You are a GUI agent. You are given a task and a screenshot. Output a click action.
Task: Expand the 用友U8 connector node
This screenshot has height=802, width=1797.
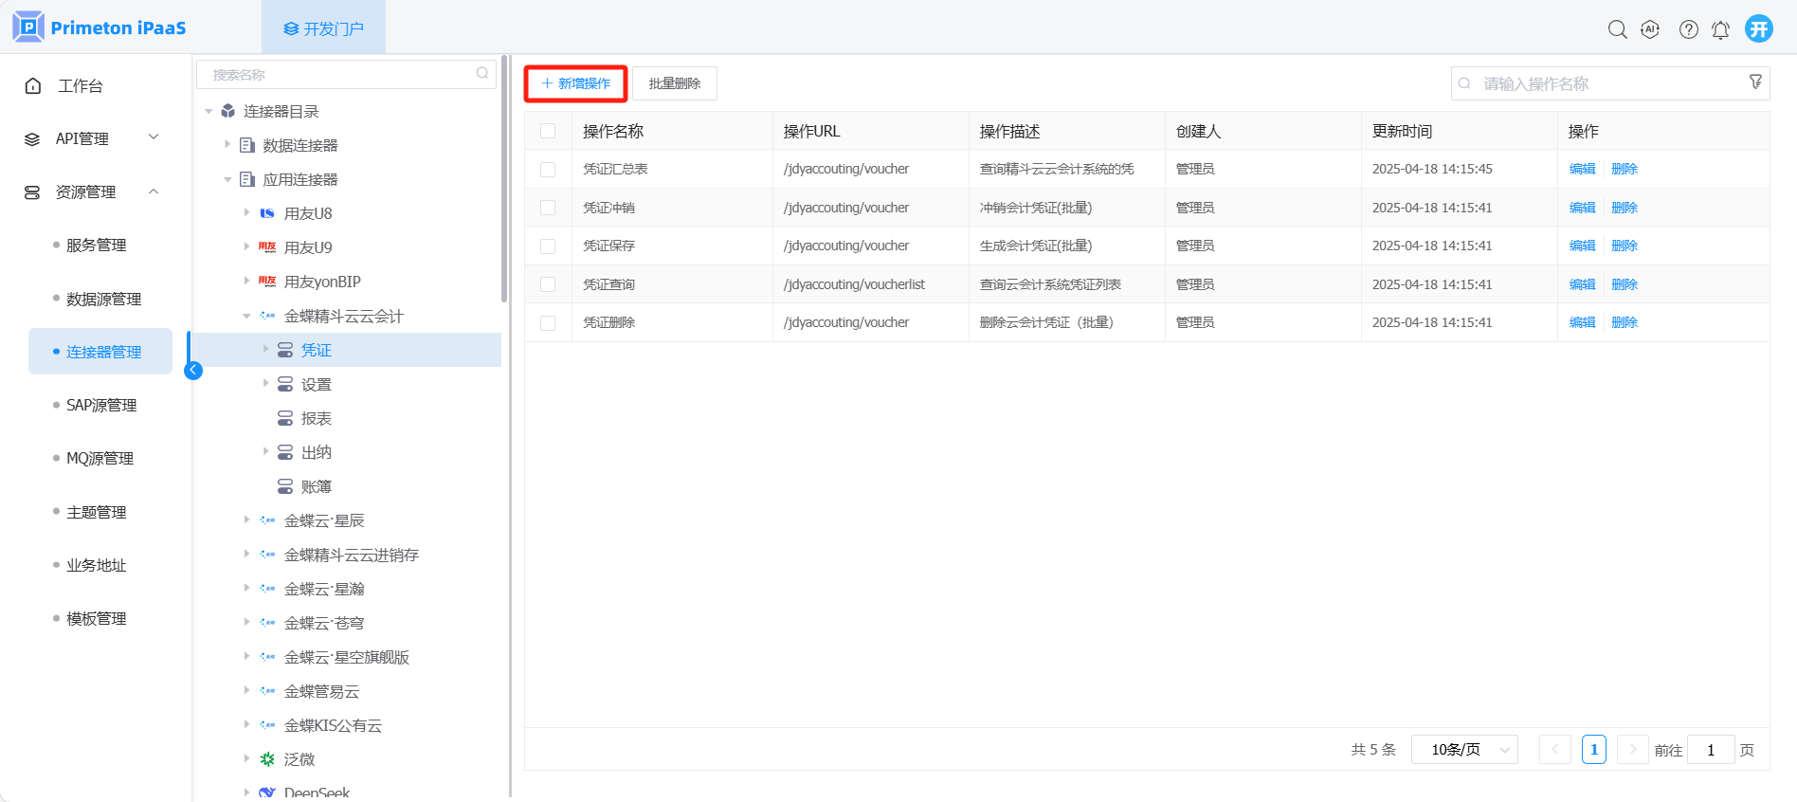pyautogui.click(x=246, y=213)
